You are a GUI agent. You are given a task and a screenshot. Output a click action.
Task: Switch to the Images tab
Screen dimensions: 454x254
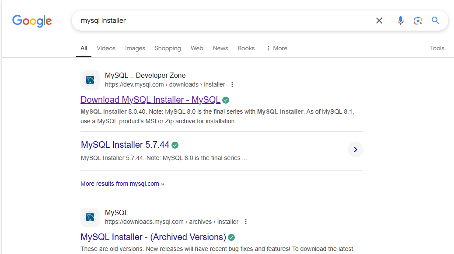(135, 49)
